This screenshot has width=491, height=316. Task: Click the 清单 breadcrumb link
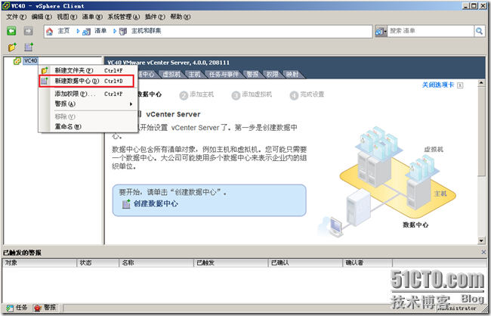[x=100, y=31]
